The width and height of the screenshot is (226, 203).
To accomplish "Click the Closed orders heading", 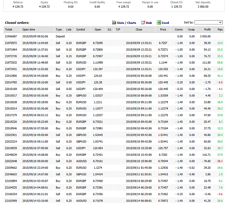I will click(17, 23).
